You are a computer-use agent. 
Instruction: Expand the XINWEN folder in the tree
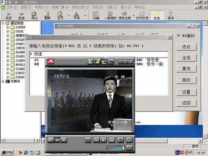(x=8, y=27)
